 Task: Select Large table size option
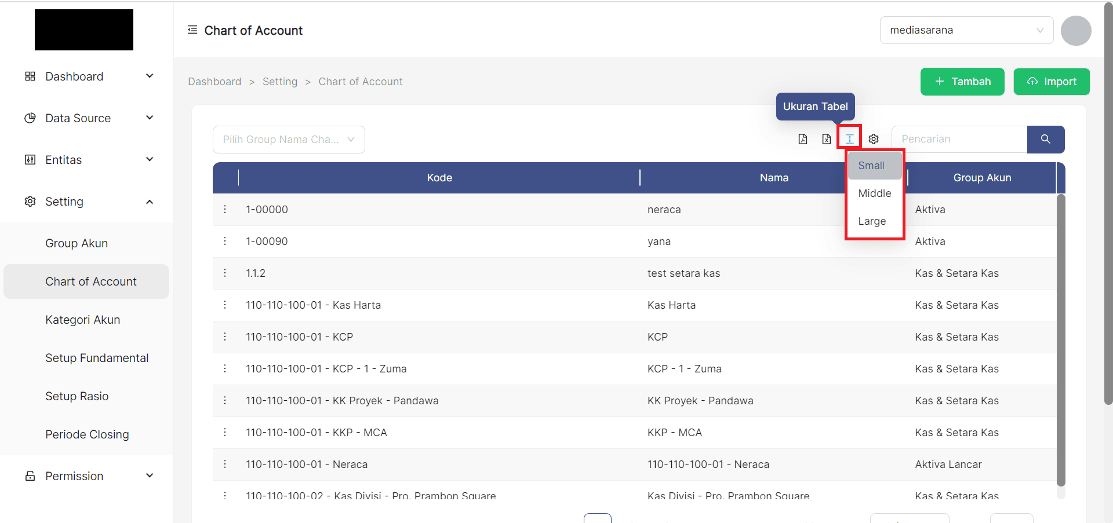pos(871,221)
